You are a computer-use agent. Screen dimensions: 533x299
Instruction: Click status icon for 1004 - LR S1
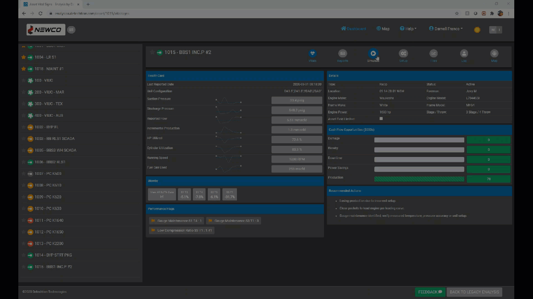click(30, 57)
